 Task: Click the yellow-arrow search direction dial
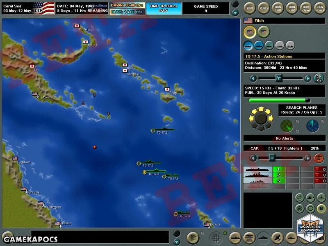tap(261, 118)
